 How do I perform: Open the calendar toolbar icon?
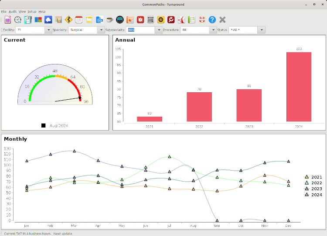point(79,20)
